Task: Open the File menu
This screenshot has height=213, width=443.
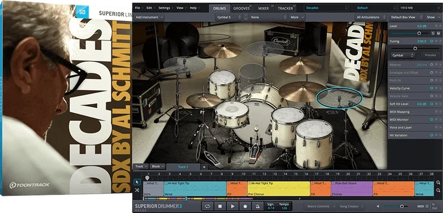Action: [139, 8]
